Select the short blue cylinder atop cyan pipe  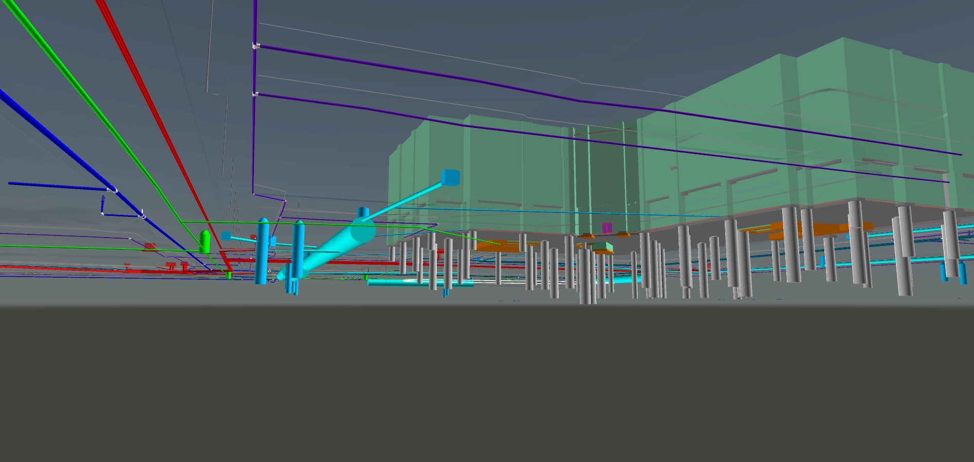[363, 213]
